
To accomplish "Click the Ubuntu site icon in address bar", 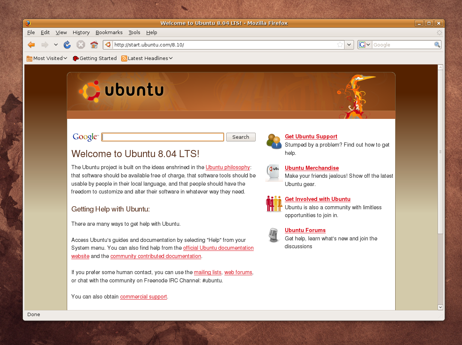I will point(108,45).
